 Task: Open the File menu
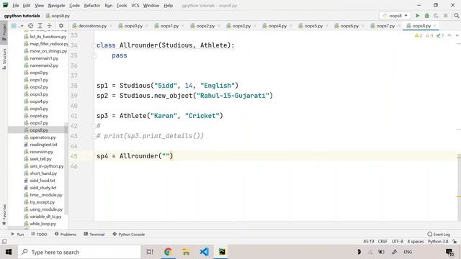[16, 6]
